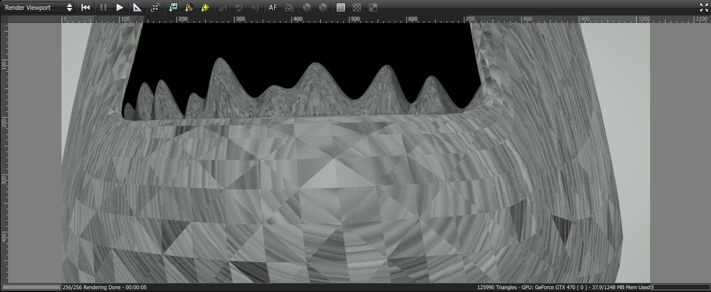Select the checkerboard alpha background icon
The height and width of the screenshot is (292, 711).
tap(357, 7)
